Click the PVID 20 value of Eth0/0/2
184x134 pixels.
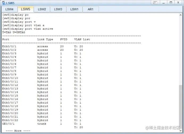(x=62, y=50)
